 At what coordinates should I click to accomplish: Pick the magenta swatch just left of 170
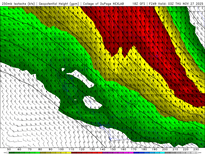pyautogui.click(x=131, y=153)
